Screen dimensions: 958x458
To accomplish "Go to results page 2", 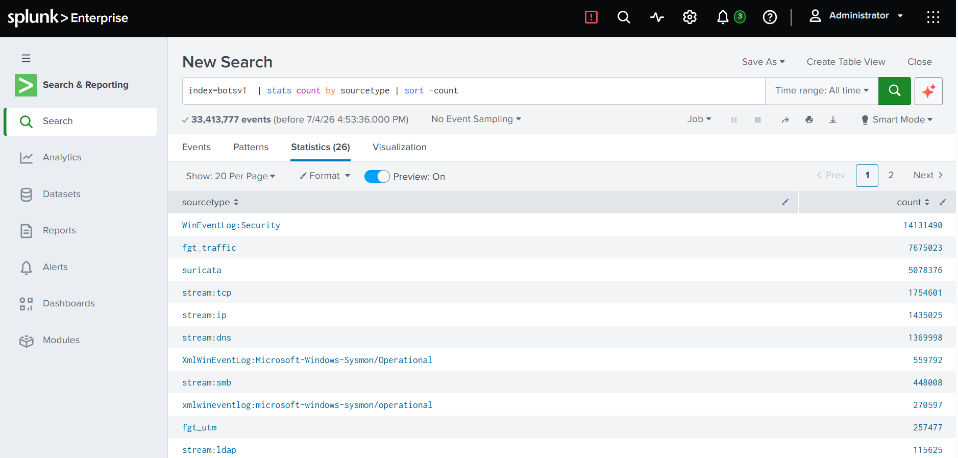I will [891, 175].
